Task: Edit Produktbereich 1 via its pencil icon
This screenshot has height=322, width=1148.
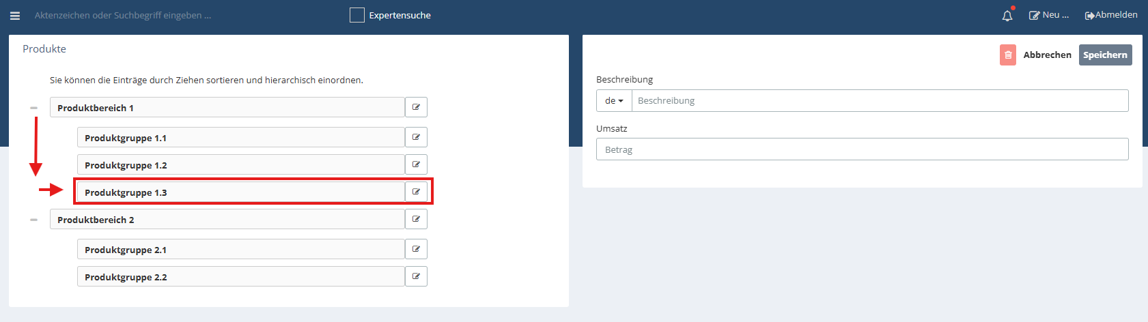Action: 416,107
